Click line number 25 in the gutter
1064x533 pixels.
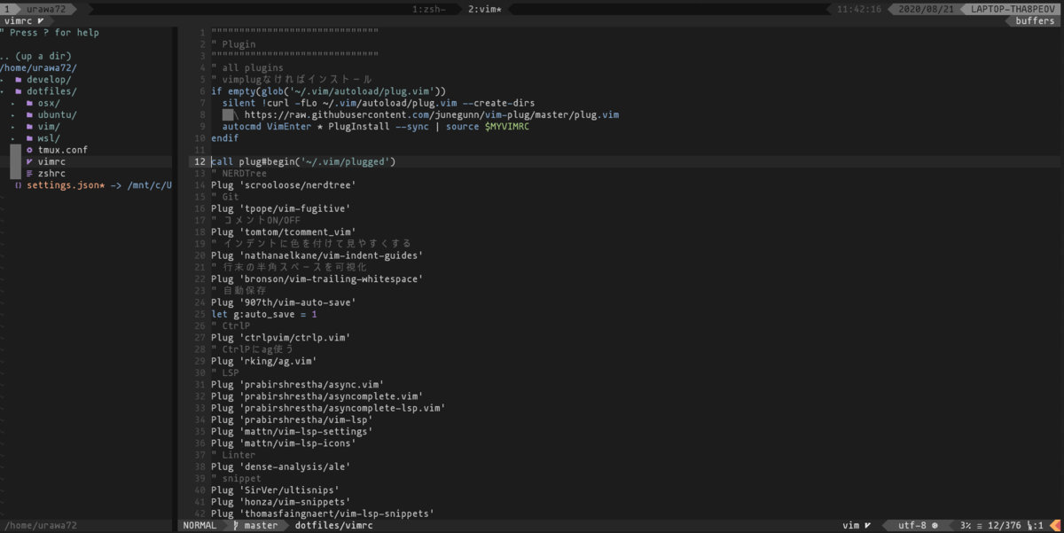(x=199, y=315)
